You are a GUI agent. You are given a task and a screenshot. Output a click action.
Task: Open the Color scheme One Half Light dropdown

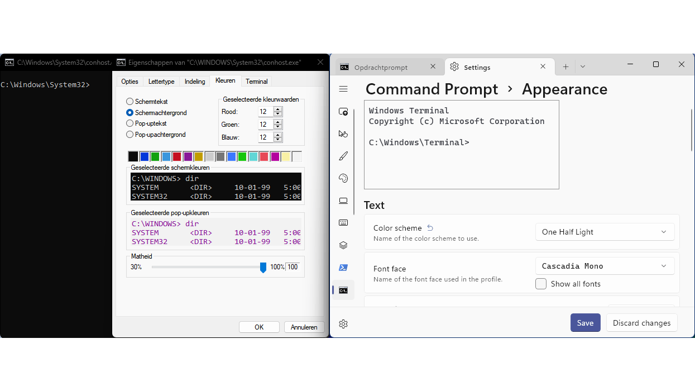coord(605,232)
